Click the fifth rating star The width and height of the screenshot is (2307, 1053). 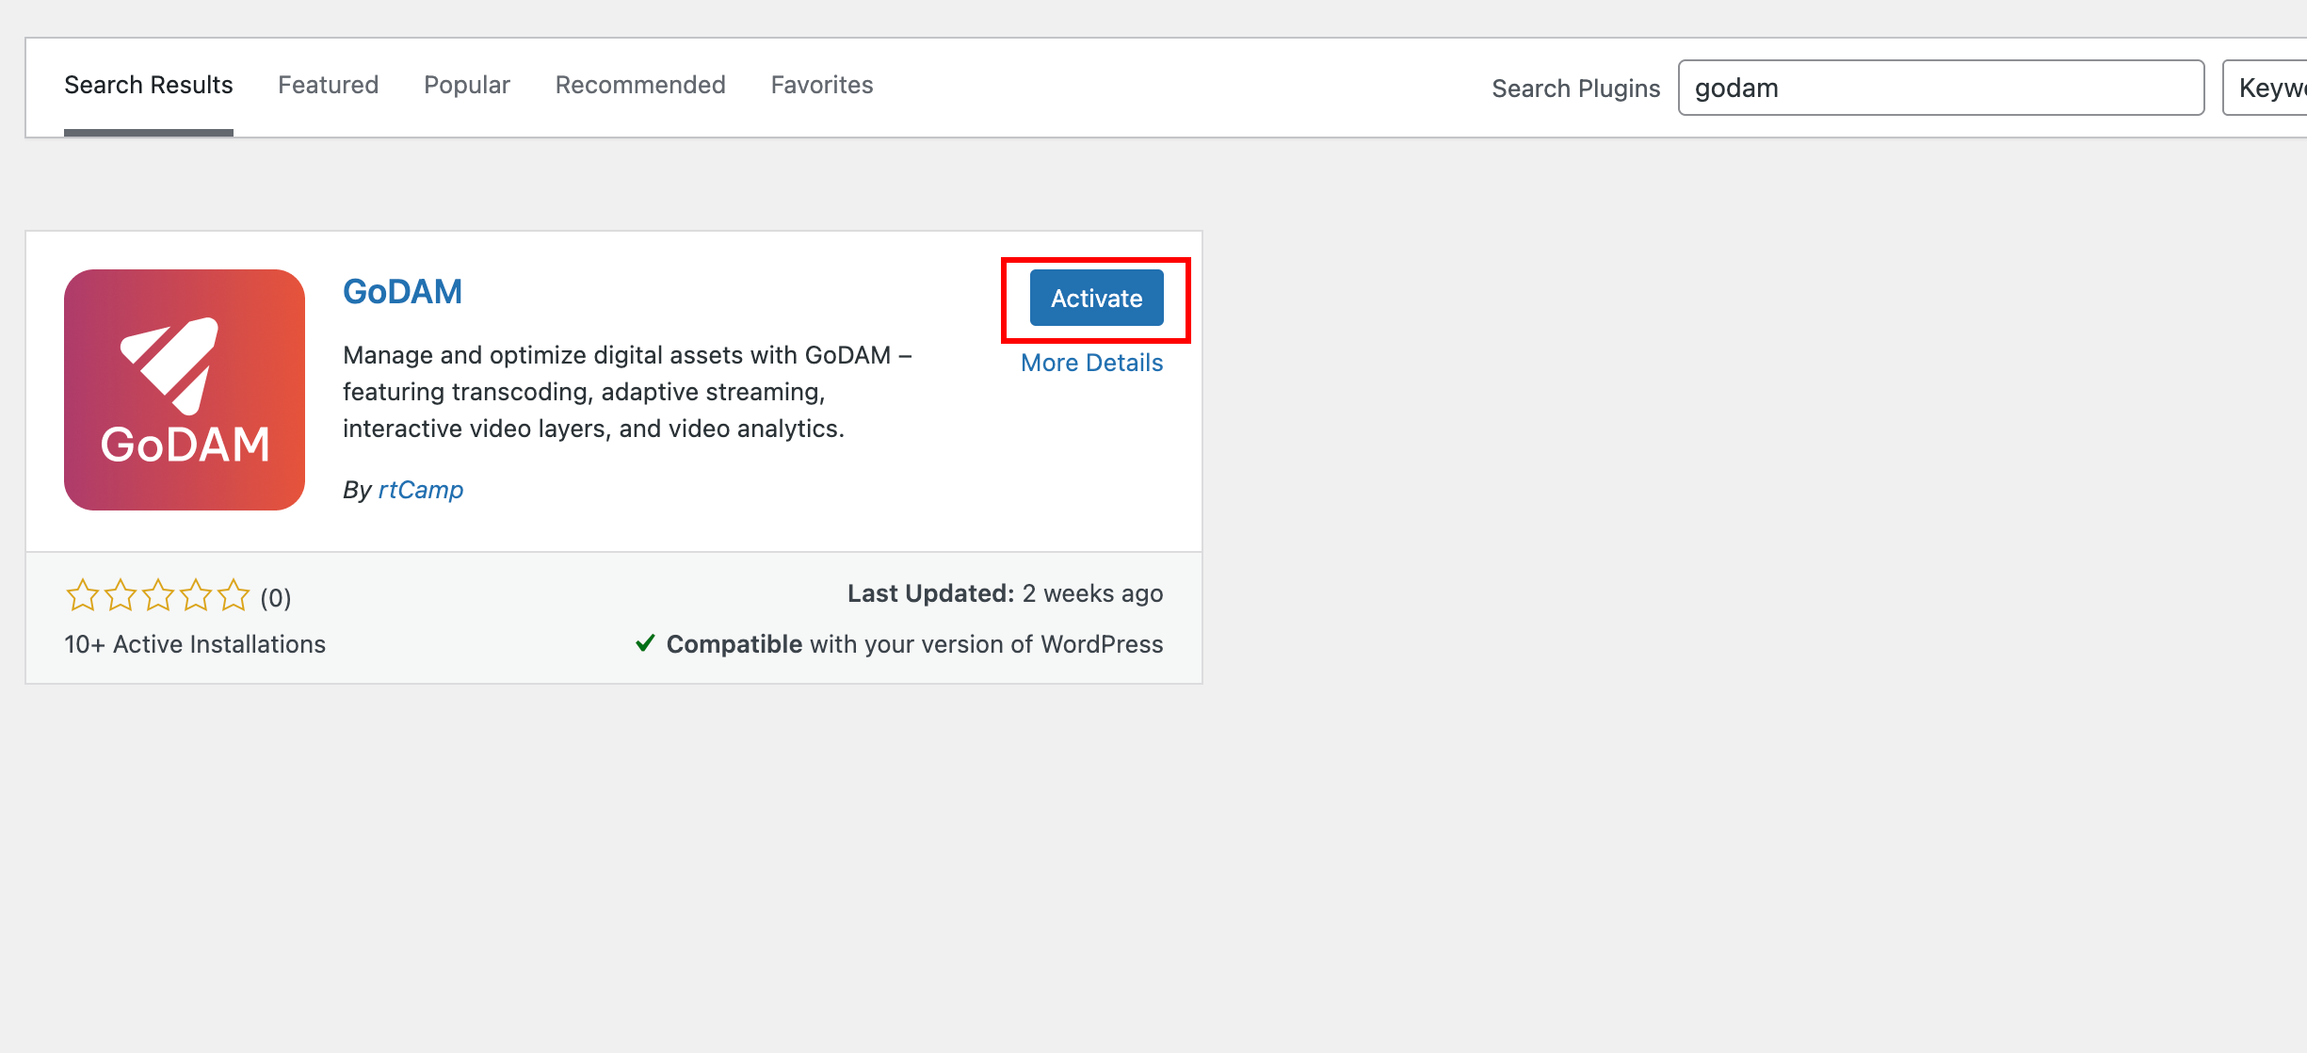[233, 595]
